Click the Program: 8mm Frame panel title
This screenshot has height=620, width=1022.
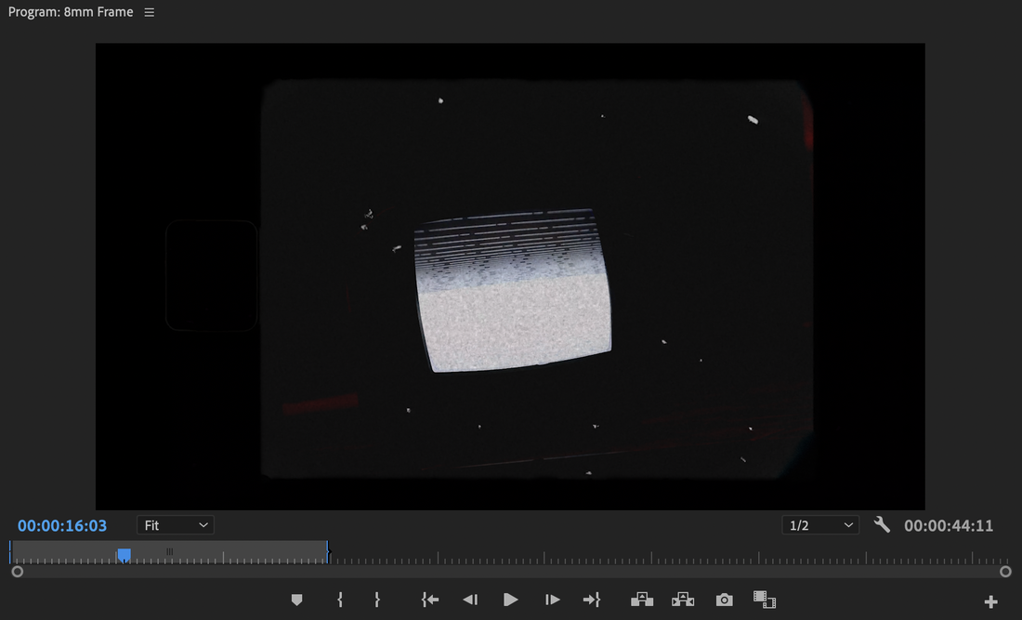71,12
